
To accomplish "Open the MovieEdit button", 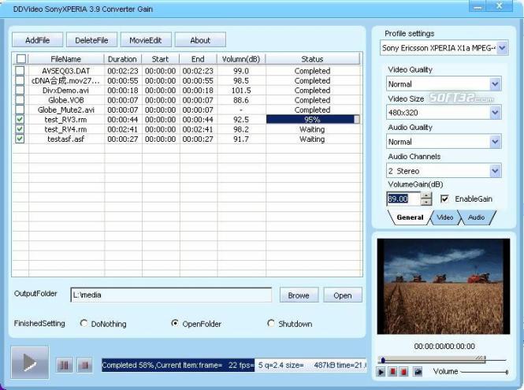I will [x=146, y=40].
